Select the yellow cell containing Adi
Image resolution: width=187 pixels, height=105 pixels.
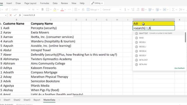click(154, 24)
